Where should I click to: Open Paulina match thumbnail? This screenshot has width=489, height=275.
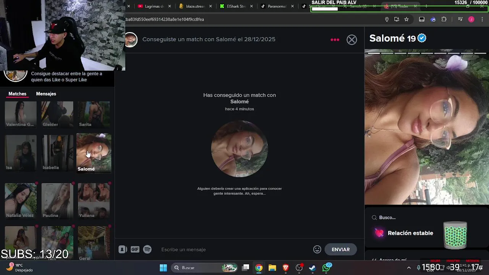57,201
